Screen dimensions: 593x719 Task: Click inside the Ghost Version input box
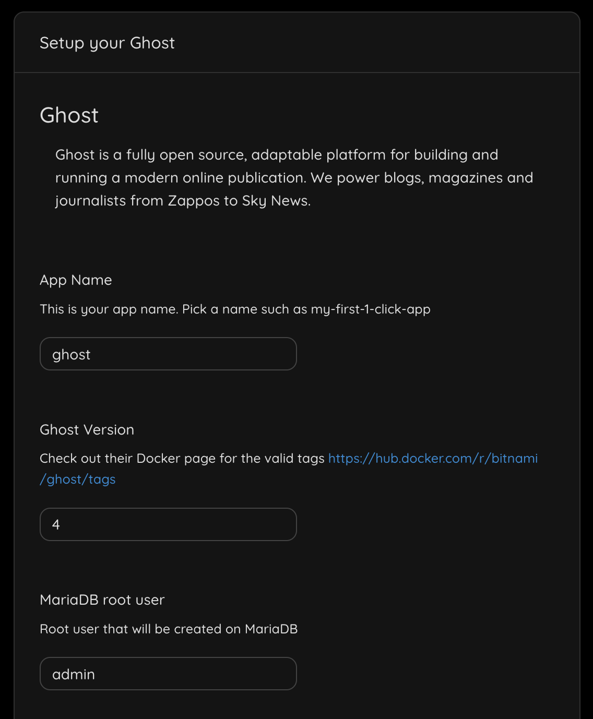click(167, 524)
